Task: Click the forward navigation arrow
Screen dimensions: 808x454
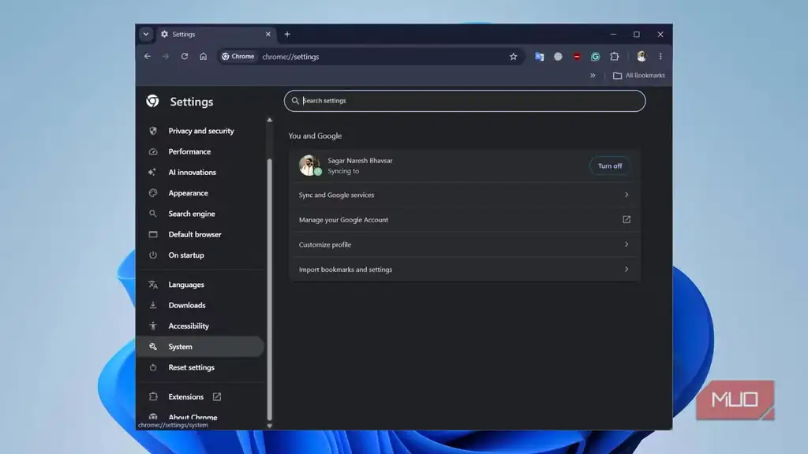Action: [x=166, y=57]
